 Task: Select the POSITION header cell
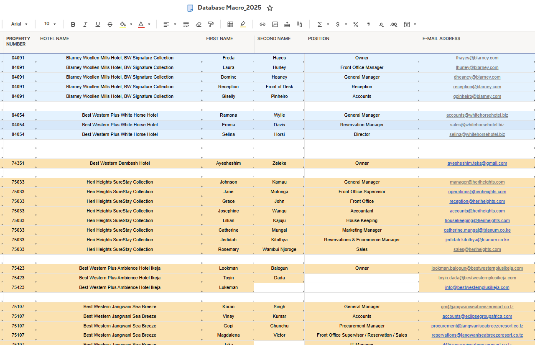coord(362,42)
